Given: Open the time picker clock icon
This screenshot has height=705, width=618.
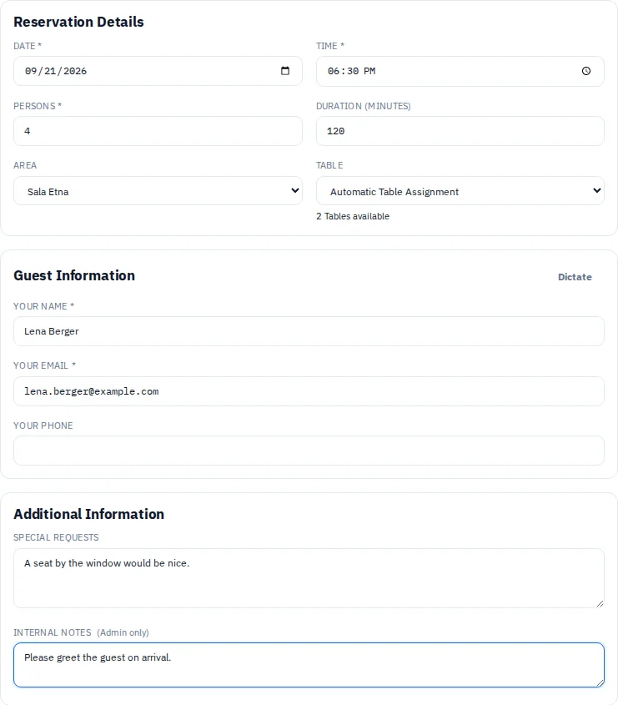Looking at the screenshot, I should 586,71.
